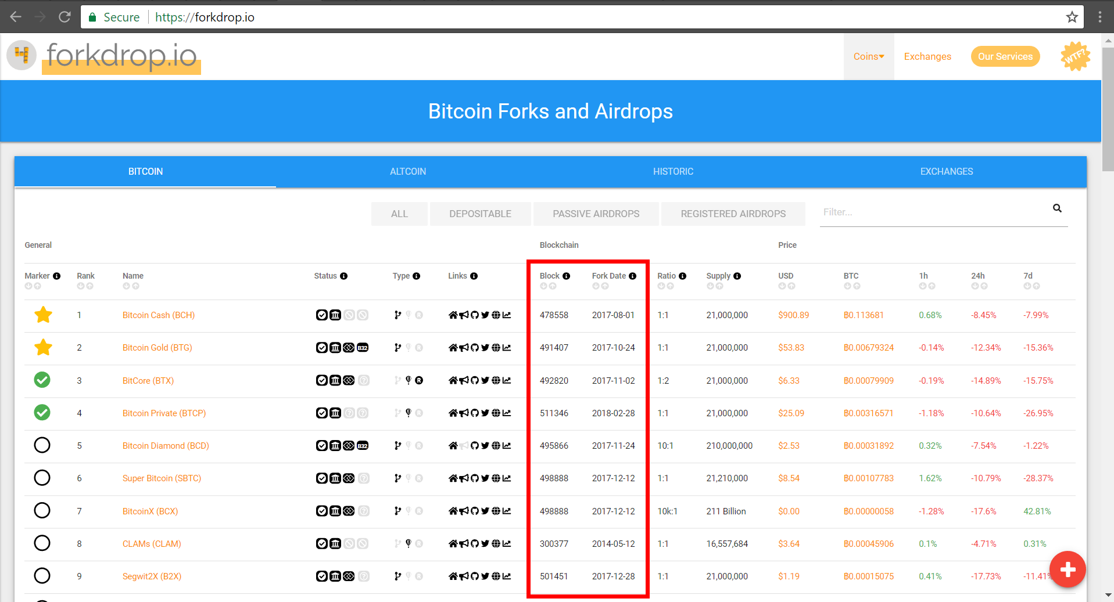Switch to the ALTCOIN tab
Viewport: 1114px width, 602px height.
tap(408, 171)
